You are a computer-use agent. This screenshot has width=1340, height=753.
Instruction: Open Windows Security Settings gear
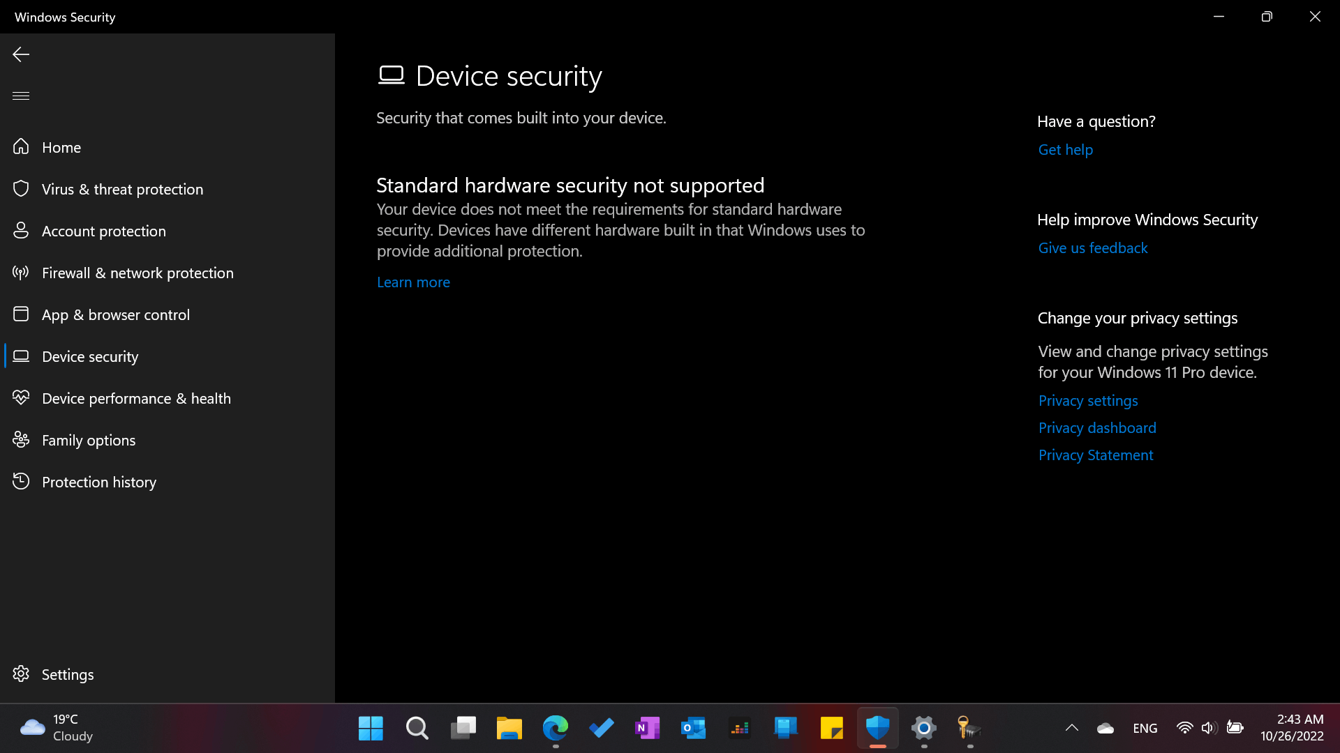point(67,674)
